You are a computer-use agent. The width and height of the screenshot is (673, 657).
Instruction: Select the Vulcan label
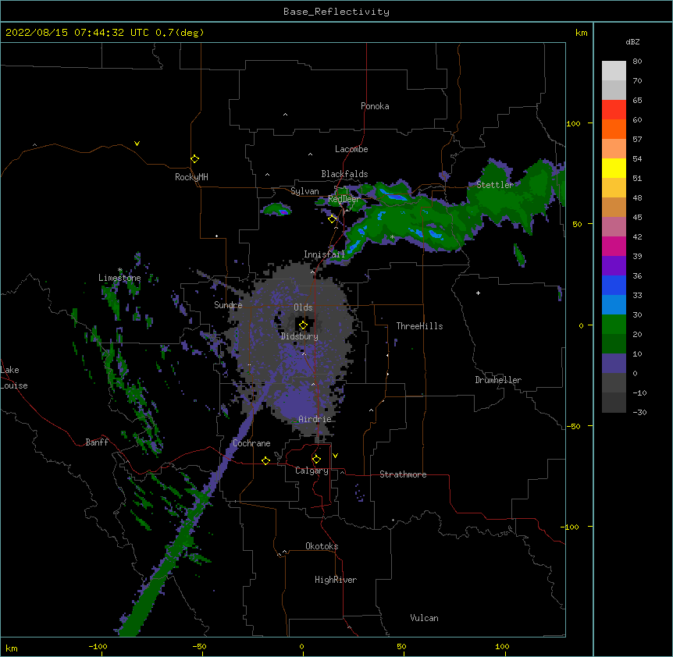point(424,618)
